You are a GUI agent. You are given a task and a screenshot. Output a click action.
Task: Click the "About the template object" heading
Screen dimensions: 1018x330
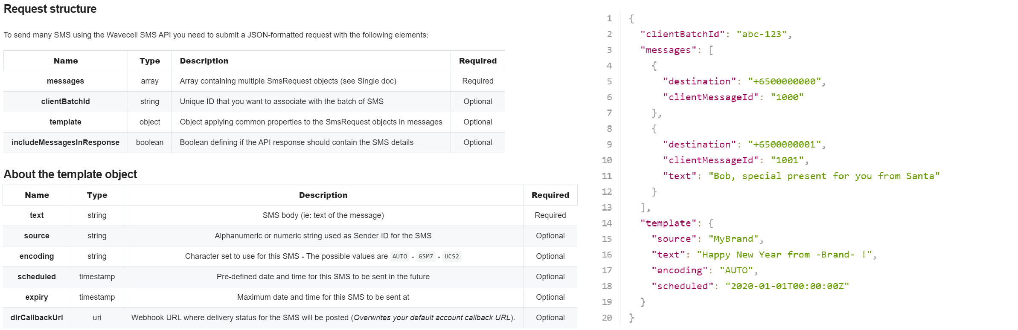pyautogui.click(x=70, y=174)
